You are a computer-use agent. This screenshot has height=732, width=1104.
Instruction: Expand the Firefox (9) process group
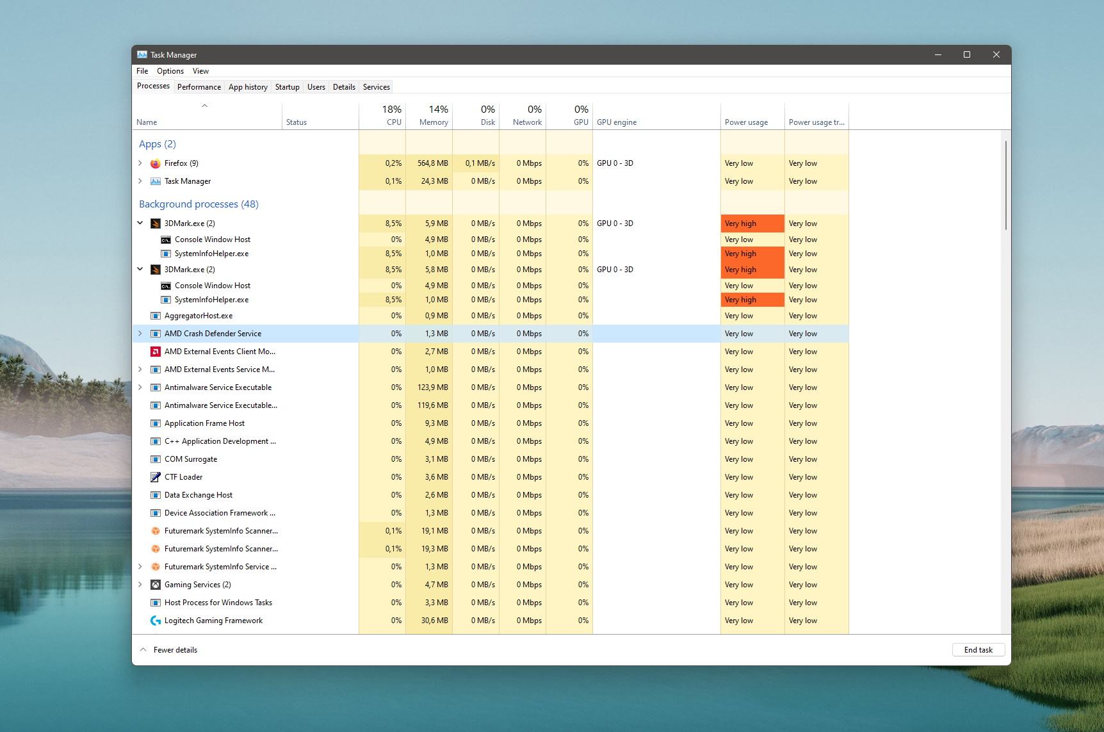140,163
